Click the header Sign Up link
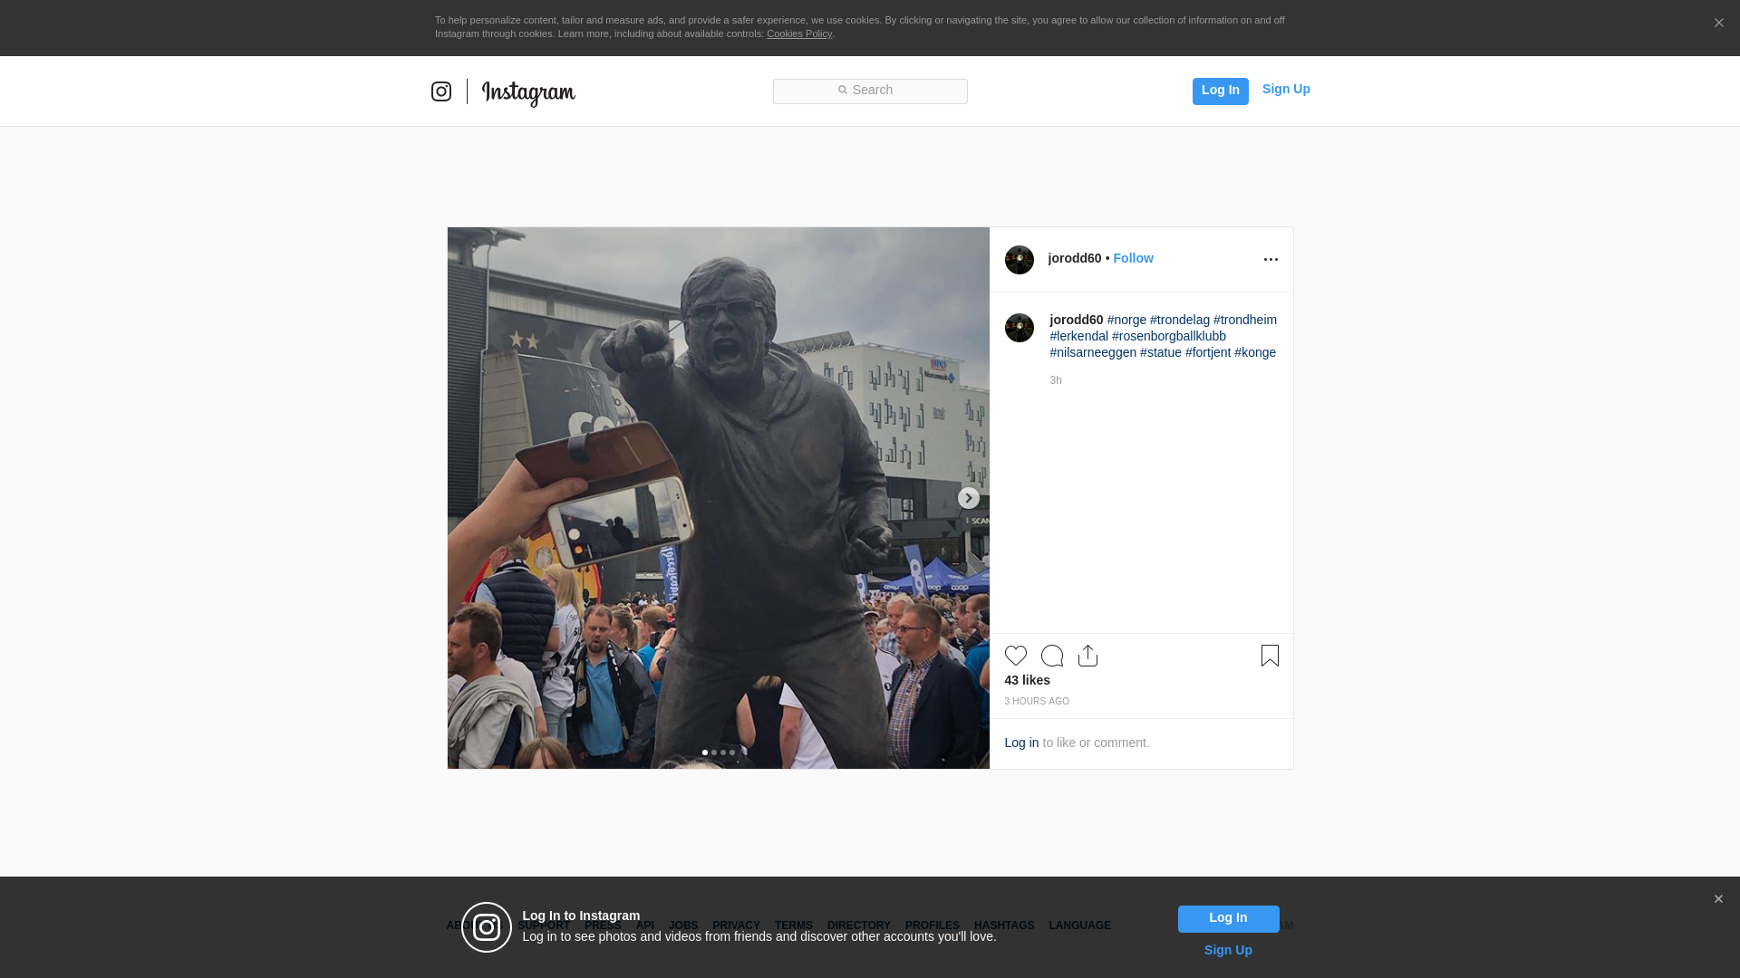 pos(1286,89)
